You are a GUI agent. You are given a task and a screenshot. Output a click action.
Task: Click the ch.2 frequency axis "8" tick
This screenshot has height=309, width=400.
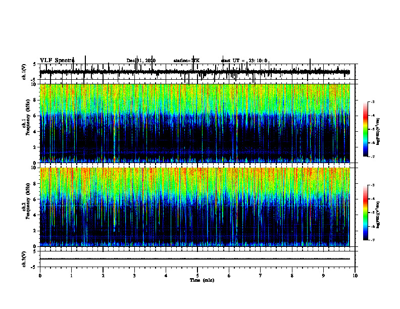coord(35,184)
